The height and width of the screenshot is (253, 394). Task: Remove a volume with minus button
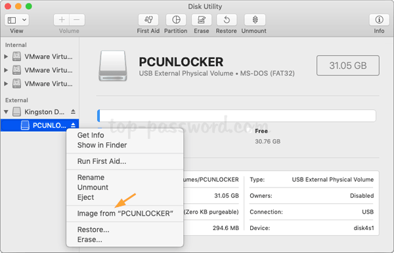coord(77,20)
